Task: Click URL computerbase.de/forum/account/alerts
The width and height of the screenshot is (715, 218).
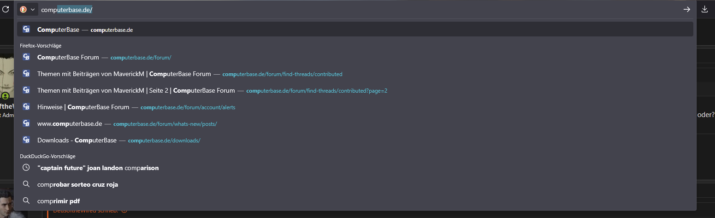Action: 188,107
